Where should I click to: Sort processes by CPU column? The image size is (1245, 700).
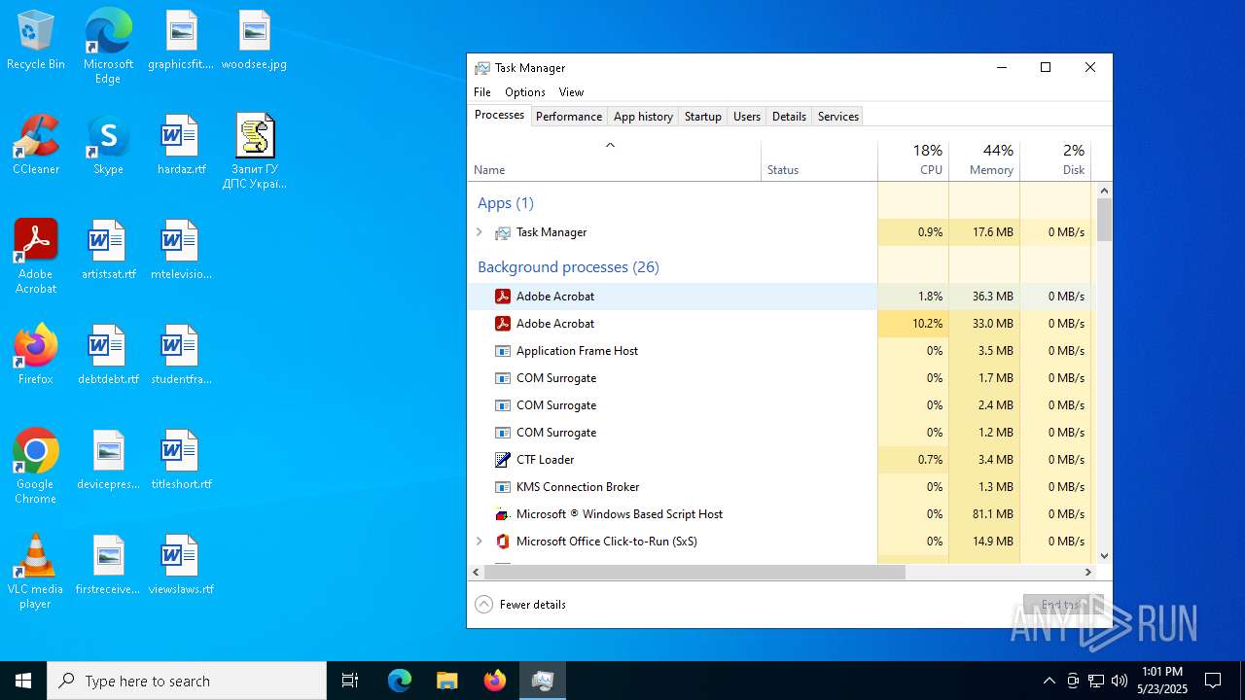(x=913, y=160)
